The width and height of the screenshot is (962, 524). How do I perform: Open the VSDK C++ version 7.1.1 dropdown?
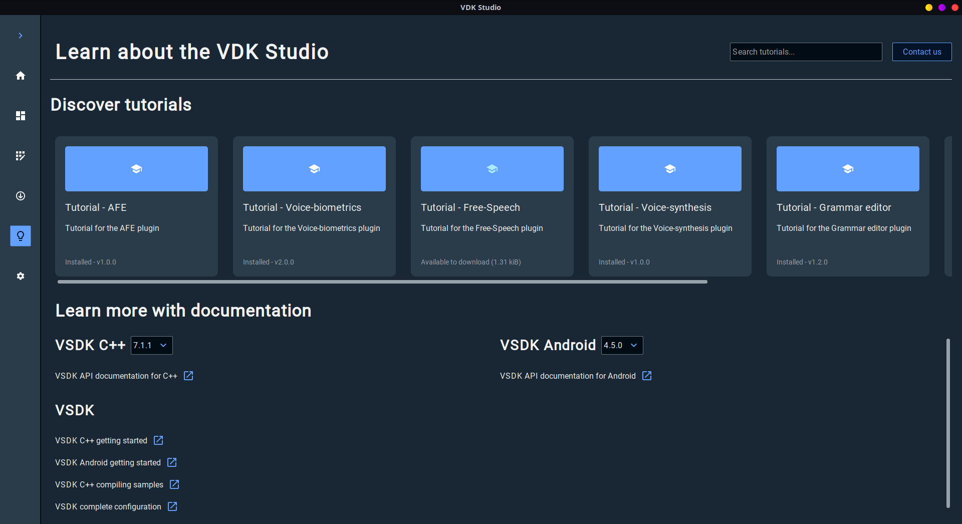(x=151, y=345)
